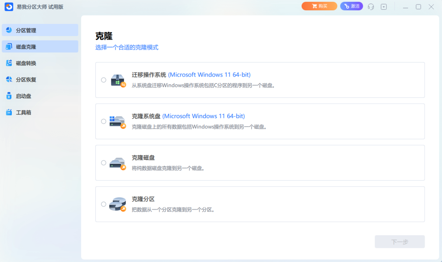This screenshot has width=442, height=262.
Task: Click the 克隆磁盘 option title
Action: point(143,157)
